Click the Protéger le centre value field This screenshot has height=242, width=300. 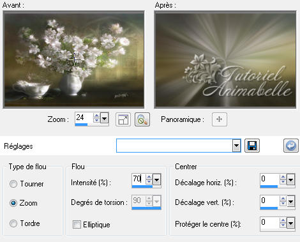pos(270,223)
